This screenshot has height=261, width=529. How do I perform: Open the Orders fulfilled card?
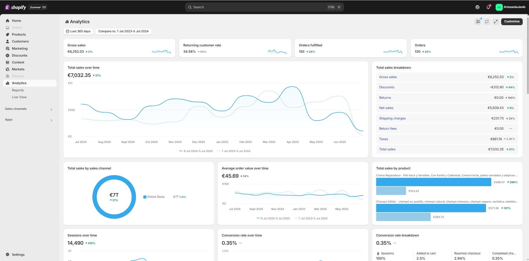[351, 48]
